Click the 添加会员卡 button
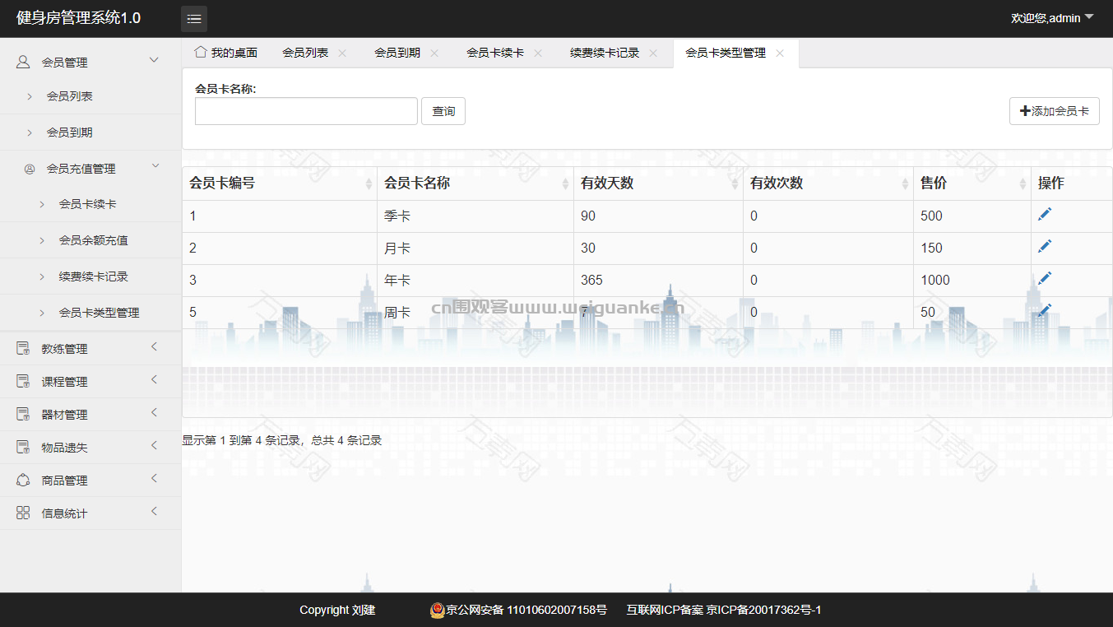 click(x=1055, y=111)
